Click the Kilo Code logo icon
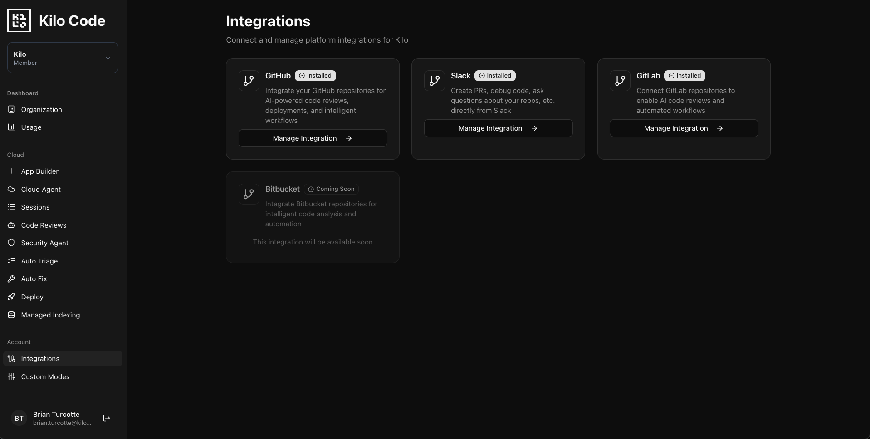870x439 pixels. 19,20
